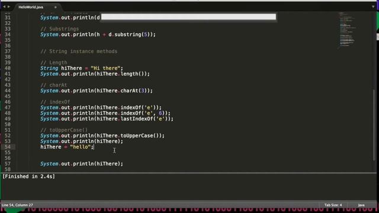The height and width of the screenshot is (213, 379).
Task: Click the "hello" string literal on line 54
Action: coord(81,147)
